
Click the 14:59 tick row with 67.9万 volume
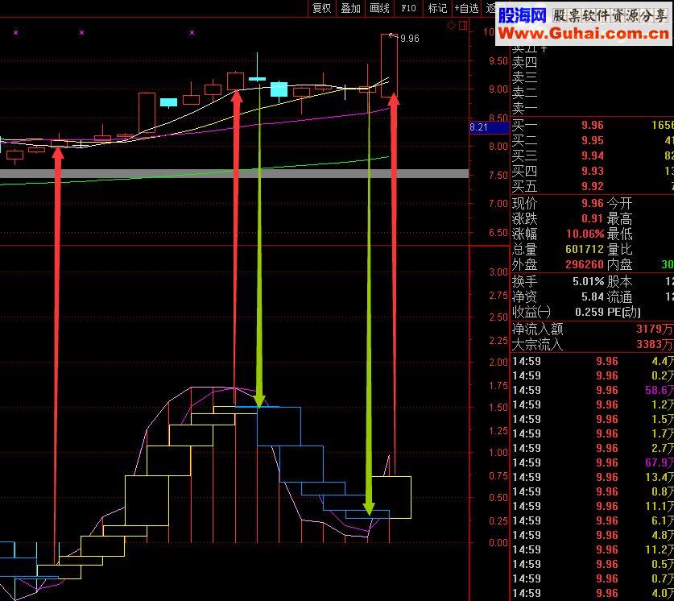pyautogui.click(x=593, y=462)
